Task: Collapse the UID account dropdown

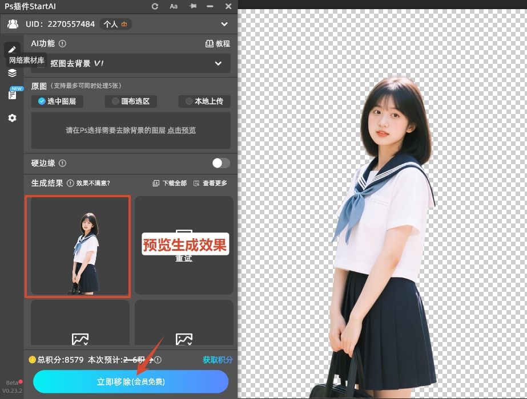Action: tap(224, 24)
